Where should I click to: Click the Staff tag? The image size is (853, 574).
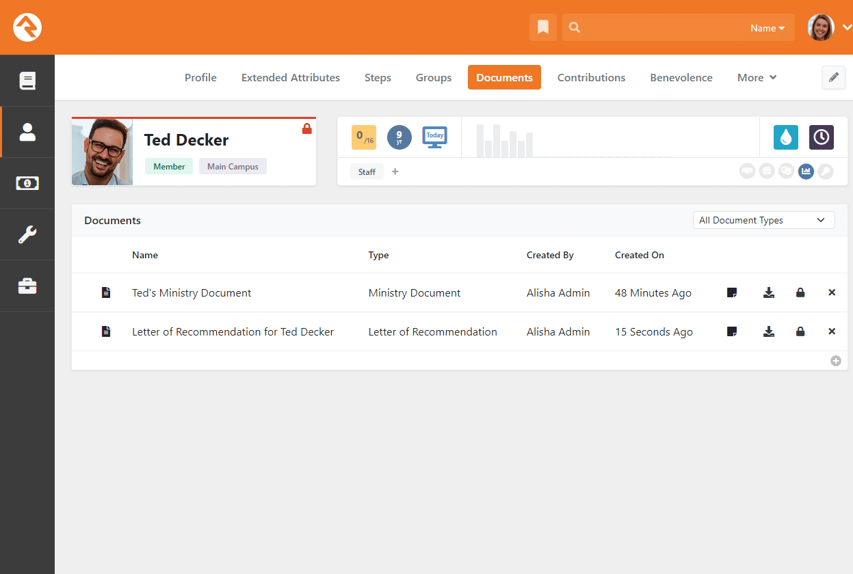(367, 172)
